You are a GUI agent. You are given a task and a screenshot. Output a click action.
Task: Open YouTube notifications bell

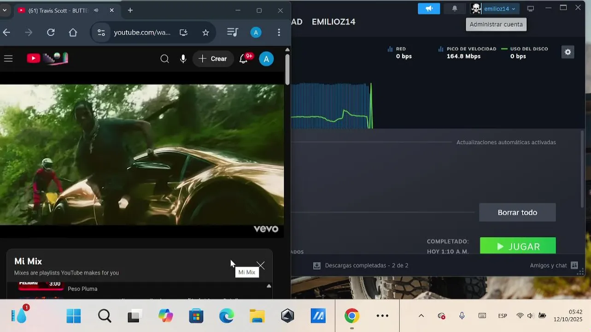[x=244, y=59]
